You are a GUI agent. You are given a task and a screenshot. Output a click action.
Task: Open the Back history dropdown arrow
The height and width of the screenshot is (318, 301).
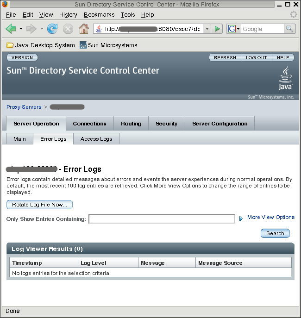(x=21, y=29)
